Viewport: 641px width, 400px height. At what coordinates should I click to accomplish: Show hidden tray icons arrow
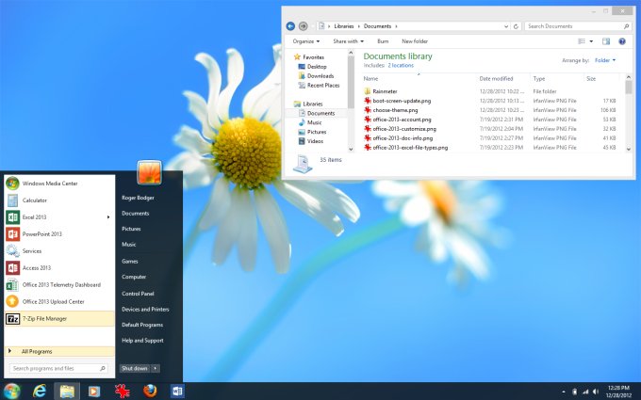[564, 392]
